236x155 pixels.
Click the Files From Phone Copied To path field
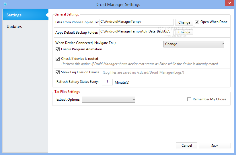(136, 22)
